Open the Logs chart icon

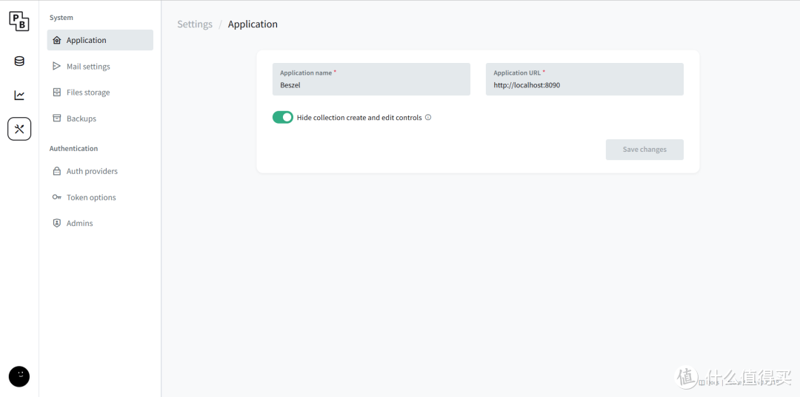click(19, 95)
